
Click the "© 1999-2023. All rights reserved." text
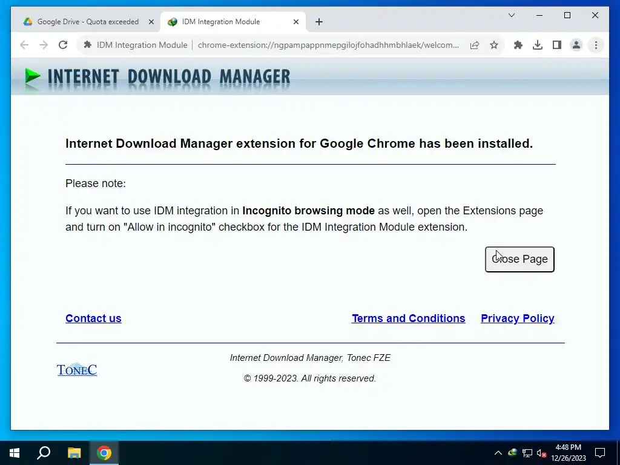309,378
